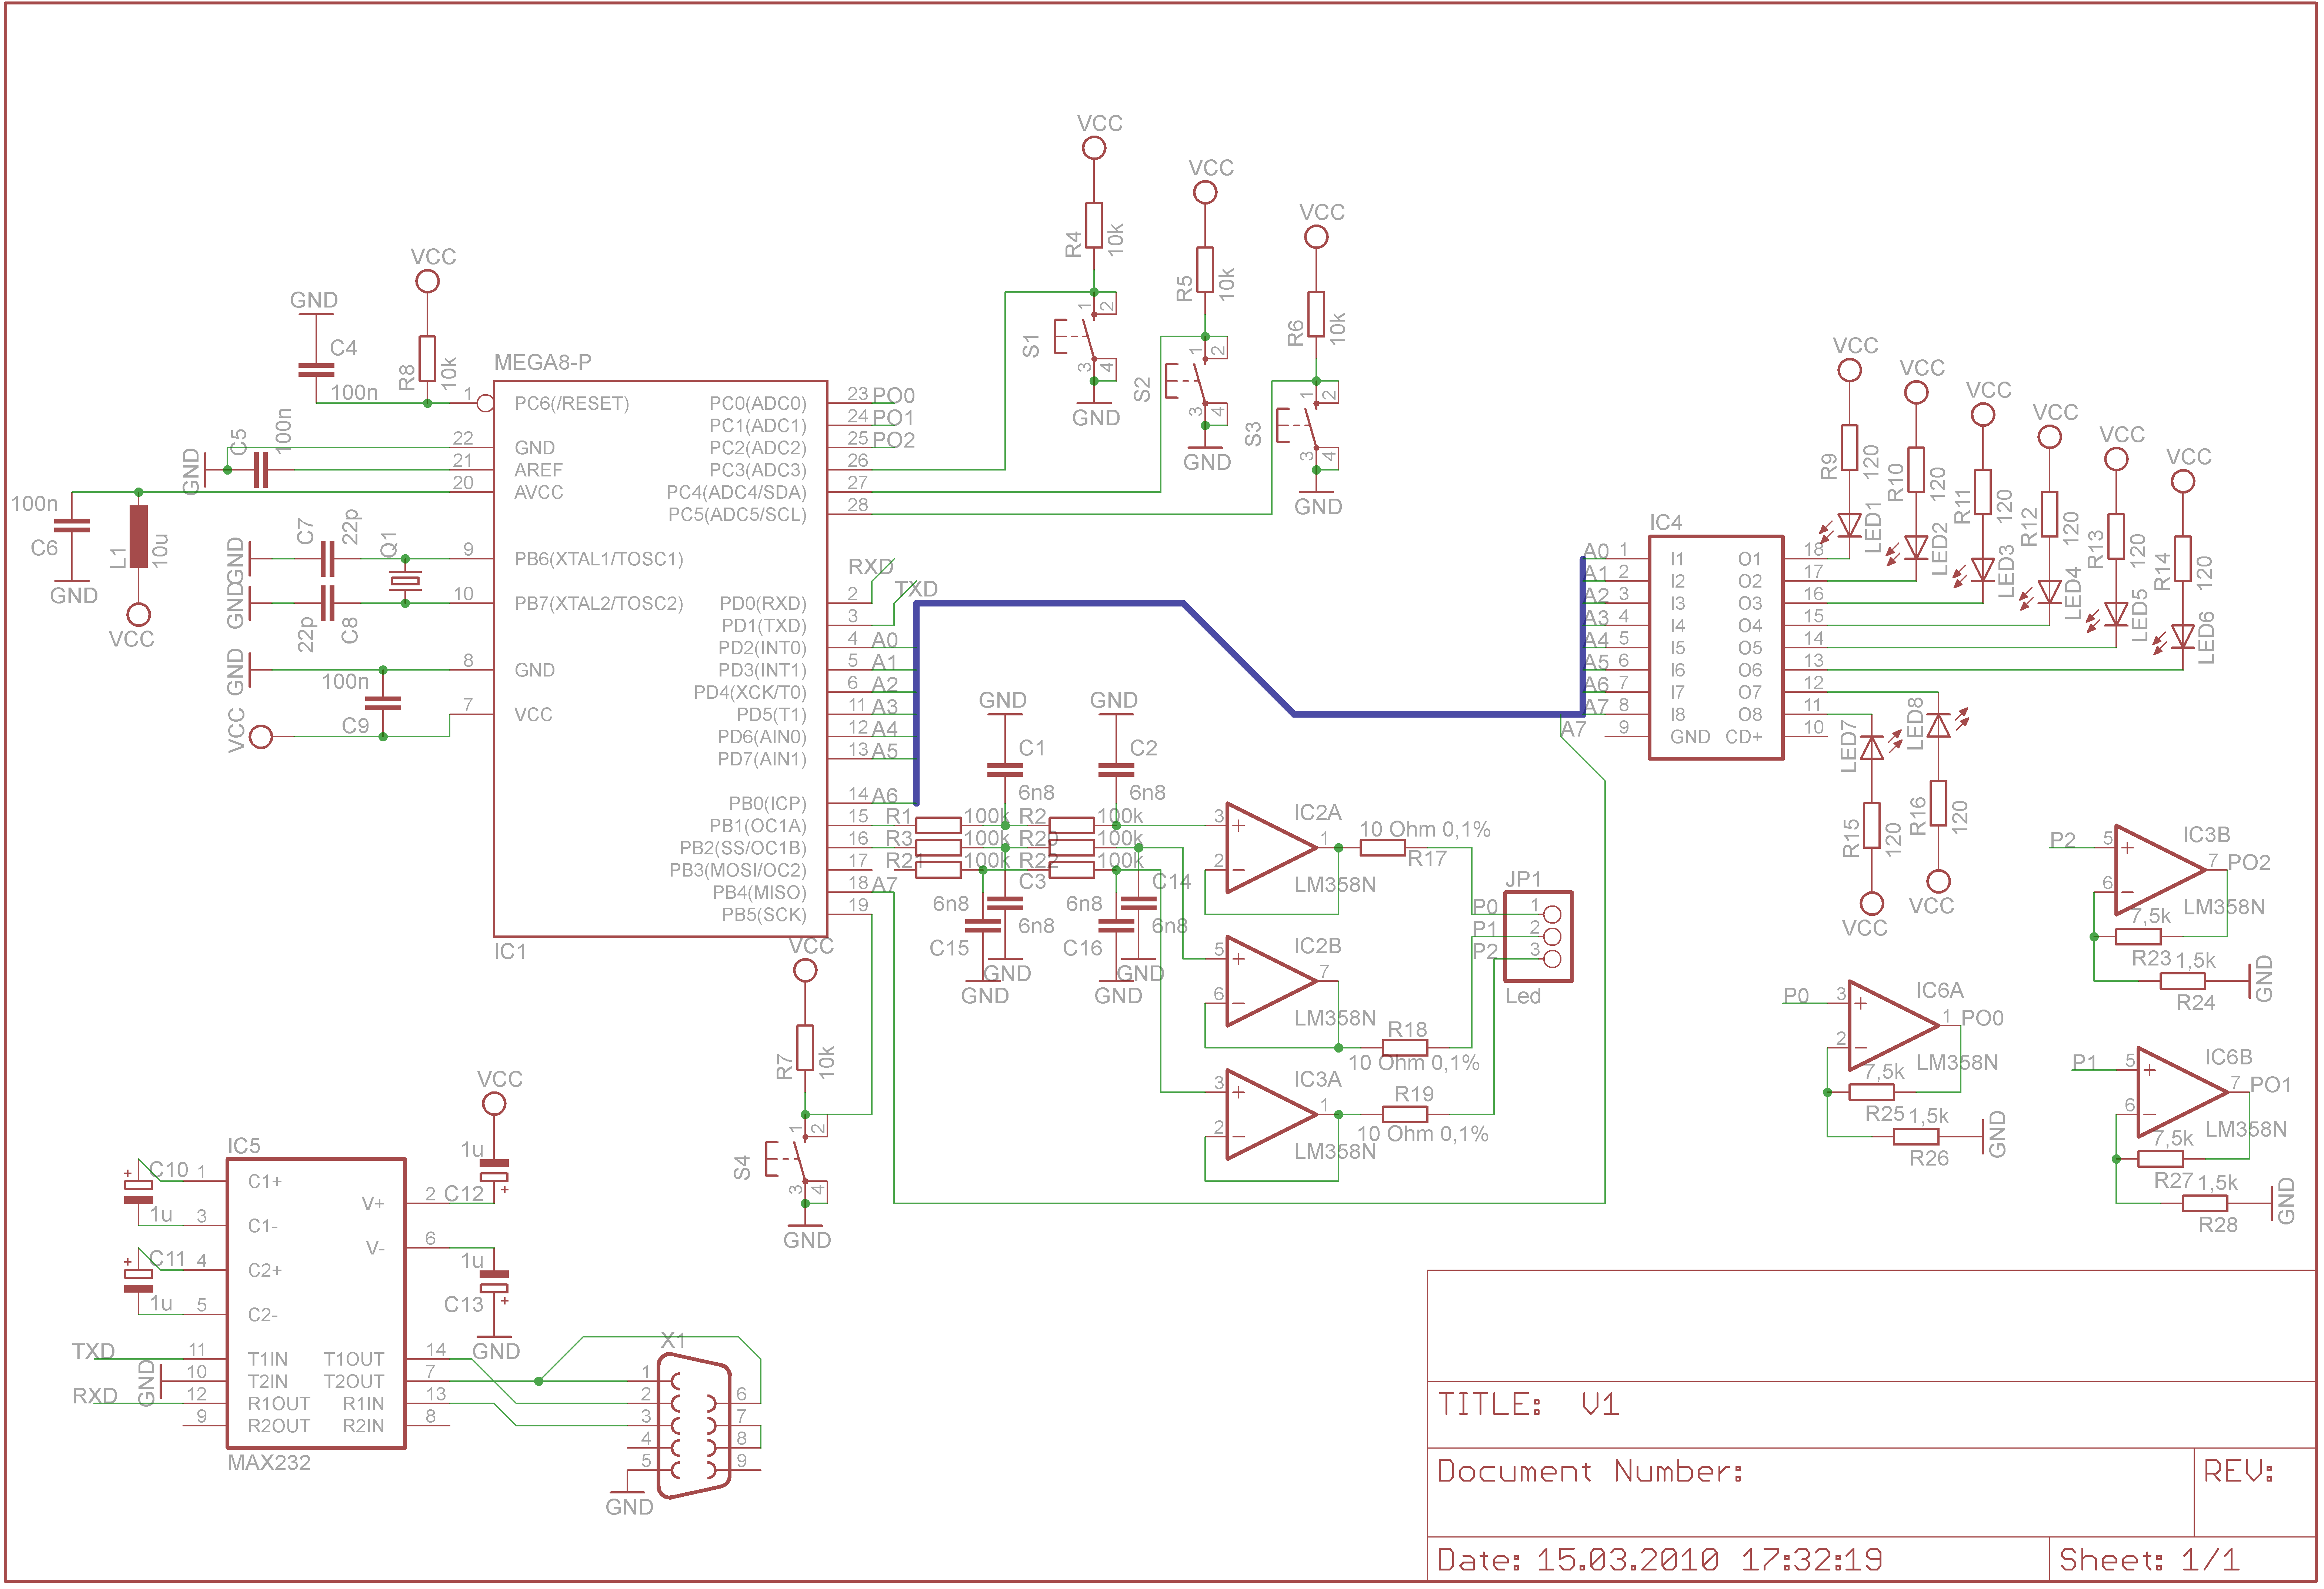Click the 'T1OUT' pin label on MAX232
This screenshot has width=2324, height=1589.
point(354,1360)
